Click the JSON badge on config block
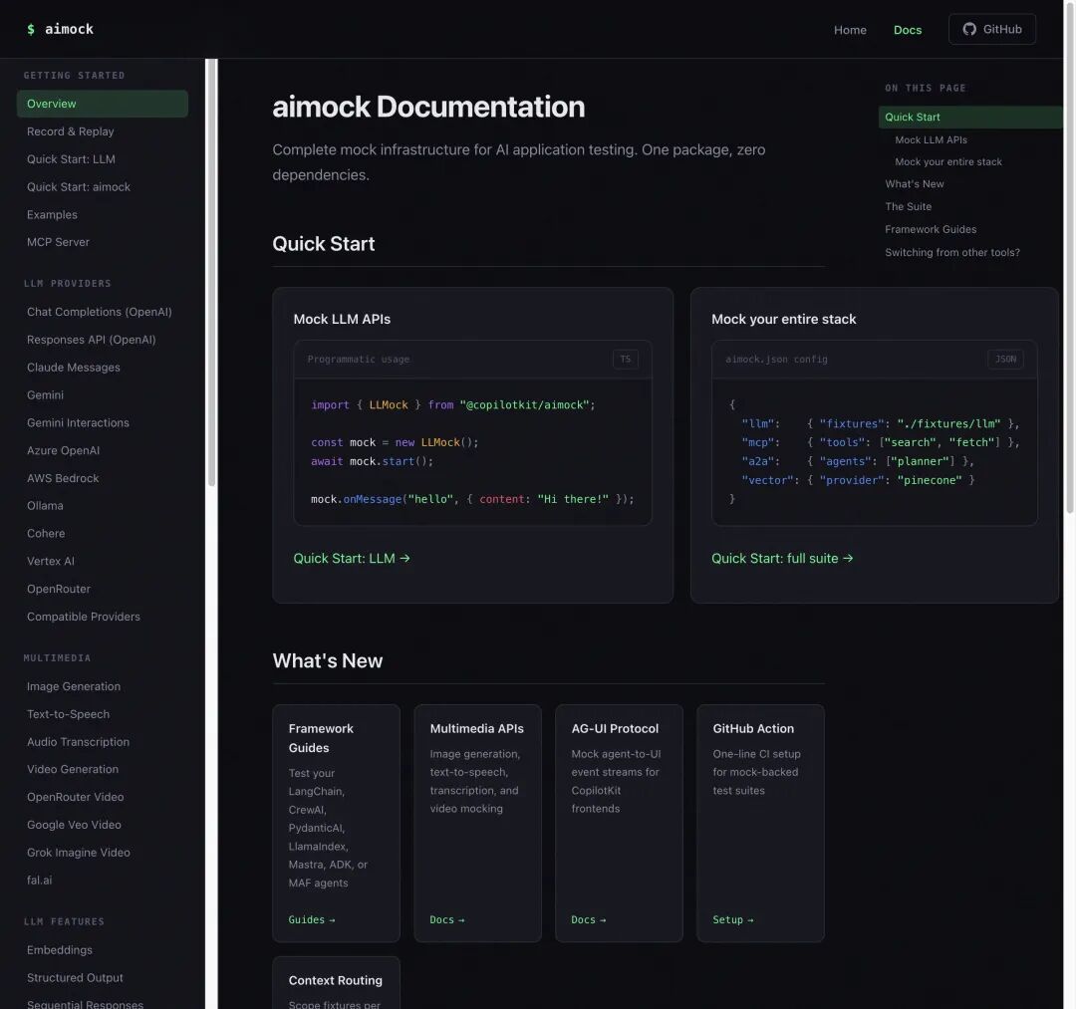The width and height of the screenshot is (1076, 1009). pos(1005,359)
